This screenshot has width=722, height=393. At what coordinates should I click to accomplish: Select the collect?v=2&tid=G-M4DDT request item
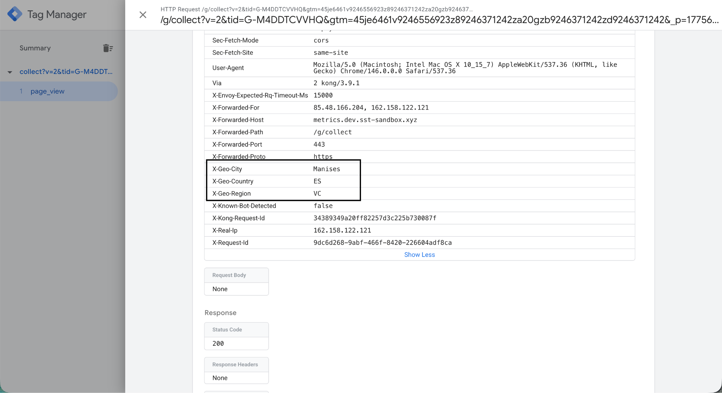tap(66, 72)
